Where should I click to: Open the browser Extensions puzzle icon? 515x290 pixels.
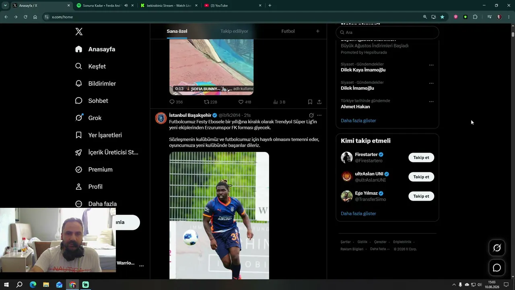475,17
